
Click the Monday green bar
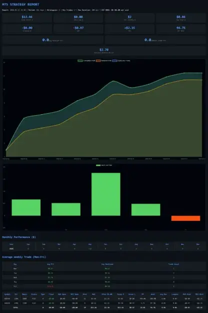pos(26,207)
